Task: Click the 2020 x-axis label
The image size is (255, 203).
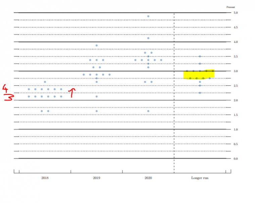Action: 148,178
